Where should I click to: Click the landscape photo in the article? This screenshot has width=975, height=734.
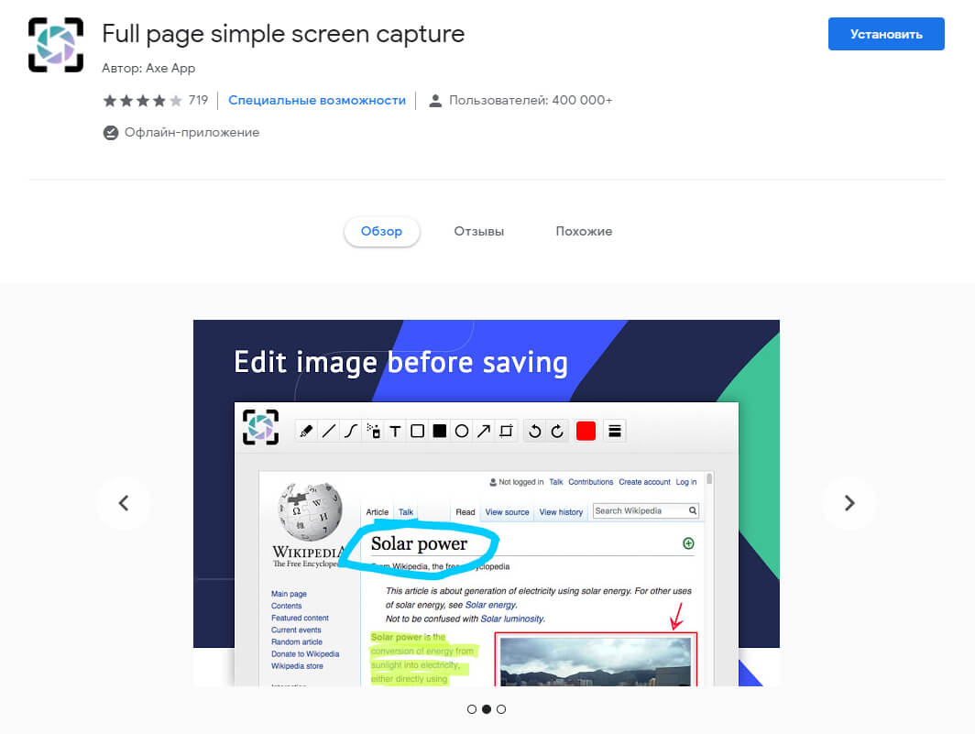[595, 661]
